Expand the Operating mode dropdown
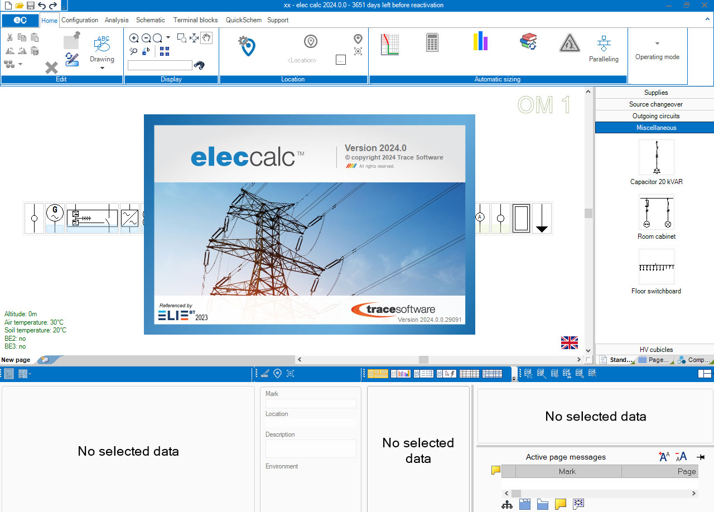Image resolution: width=714 pixels, height=512 pixels. pos(657,44)
